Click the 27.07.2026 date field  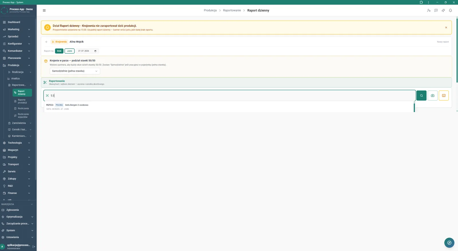[x=87, y=51]
